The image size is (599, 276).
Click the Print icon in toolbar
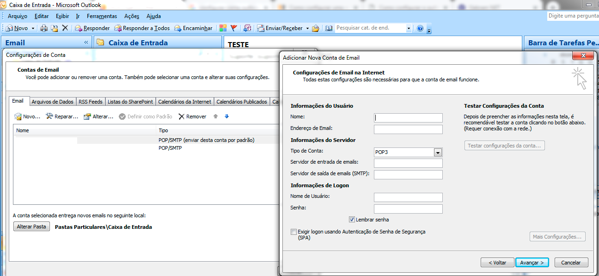[x=44, y=28]
